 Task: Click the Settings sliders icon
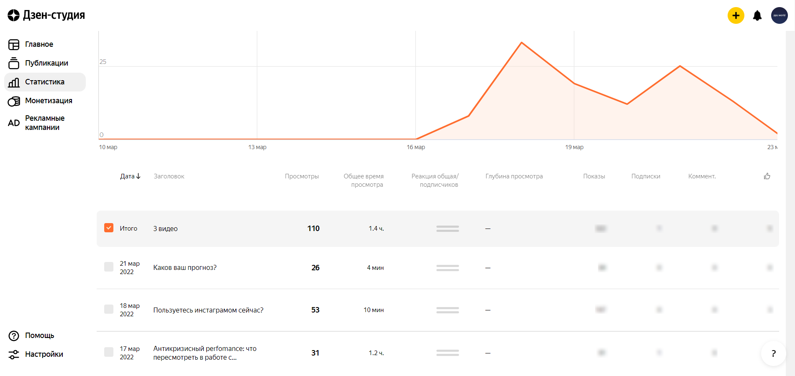coord(14,355)
